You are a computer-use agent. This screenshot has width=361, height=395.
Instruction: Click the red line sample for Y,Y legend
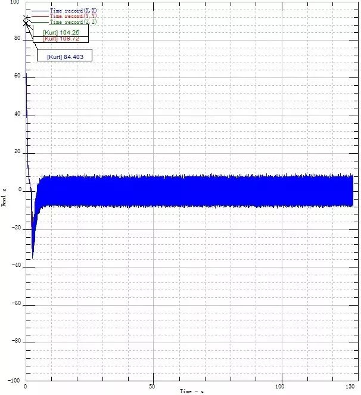[40, 16]
